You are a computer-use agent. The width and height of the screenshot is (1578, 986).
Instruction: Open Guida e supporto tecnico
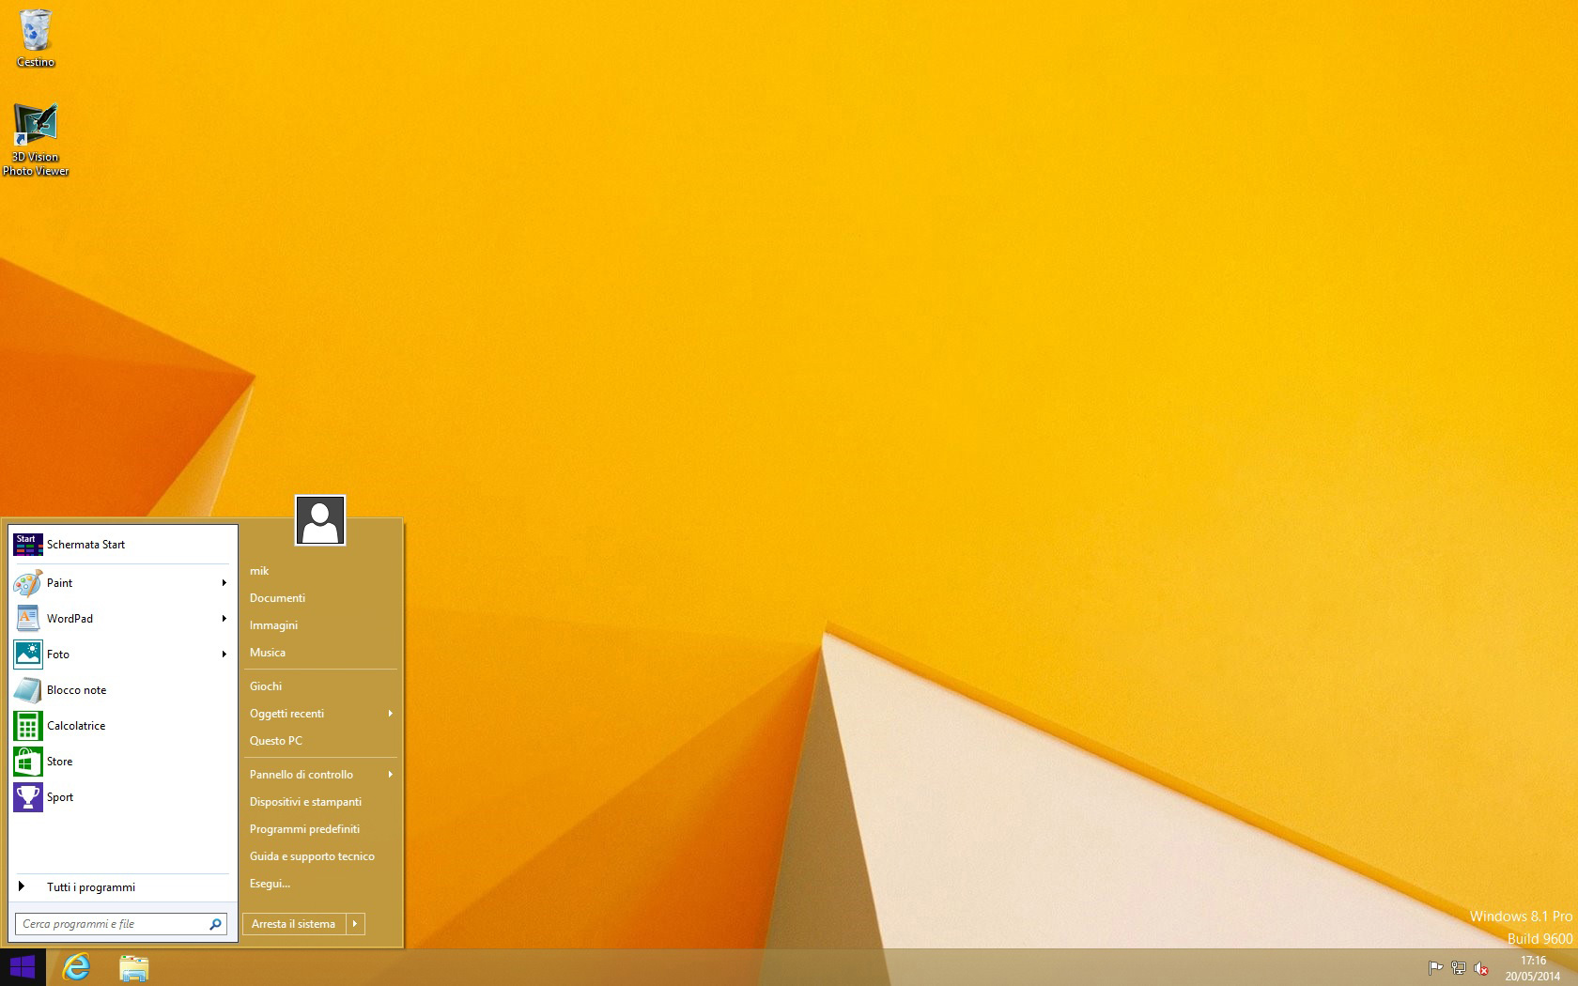312,856
